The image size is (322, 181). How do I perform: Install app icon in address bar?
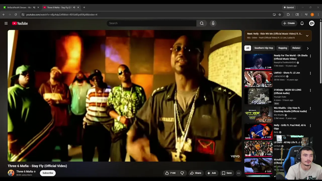point(274,15)
